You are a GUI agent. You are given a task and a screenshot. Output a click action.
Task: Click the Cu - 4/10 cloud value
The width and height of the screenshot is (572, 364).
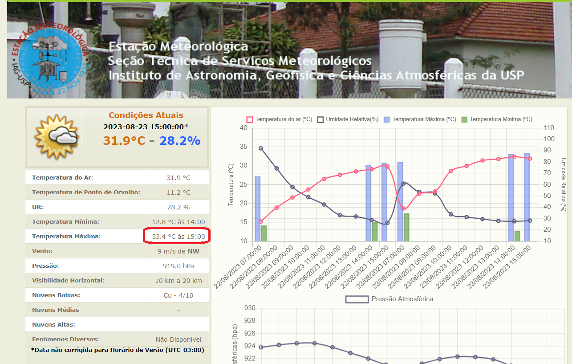click(178, 295)
